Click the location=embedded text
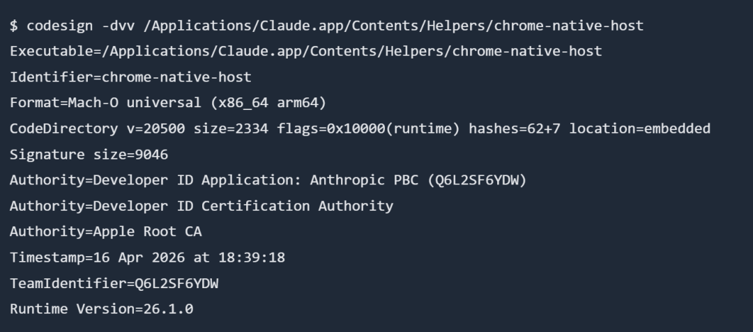The height and width of the screenshot is (332, 753). [639, 129]
